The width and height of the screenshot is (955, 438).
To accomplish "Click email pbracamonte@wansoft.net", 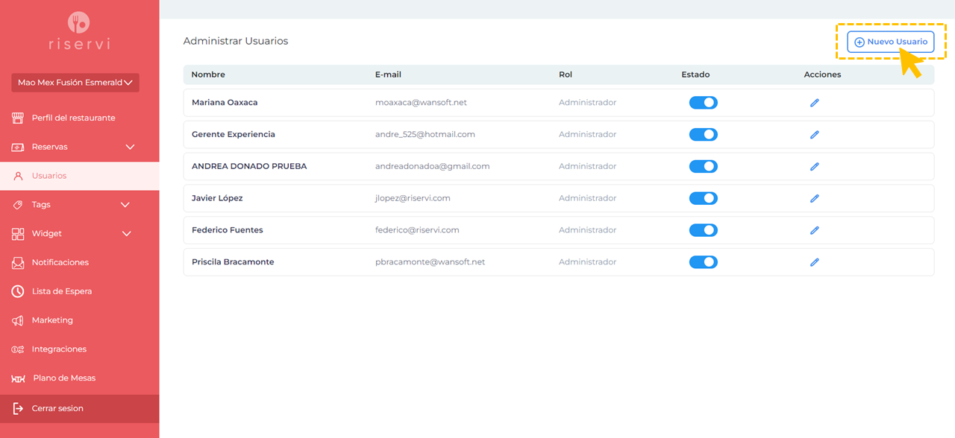I will tap(430, 262).
